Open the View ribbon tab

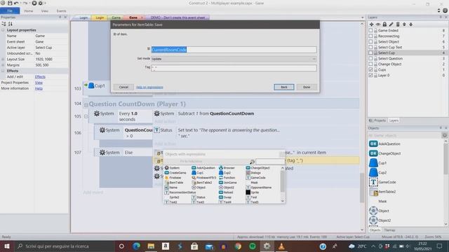pos(45,11)
